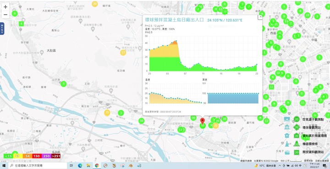Select green marker 3 beside yellow 35
This screenshot has width=330, height=169.
click(121, 113)
